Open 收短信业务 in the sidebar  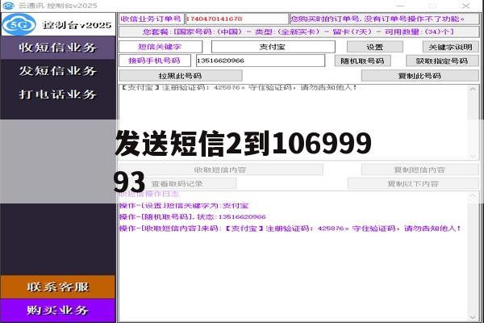coord(58,48)
